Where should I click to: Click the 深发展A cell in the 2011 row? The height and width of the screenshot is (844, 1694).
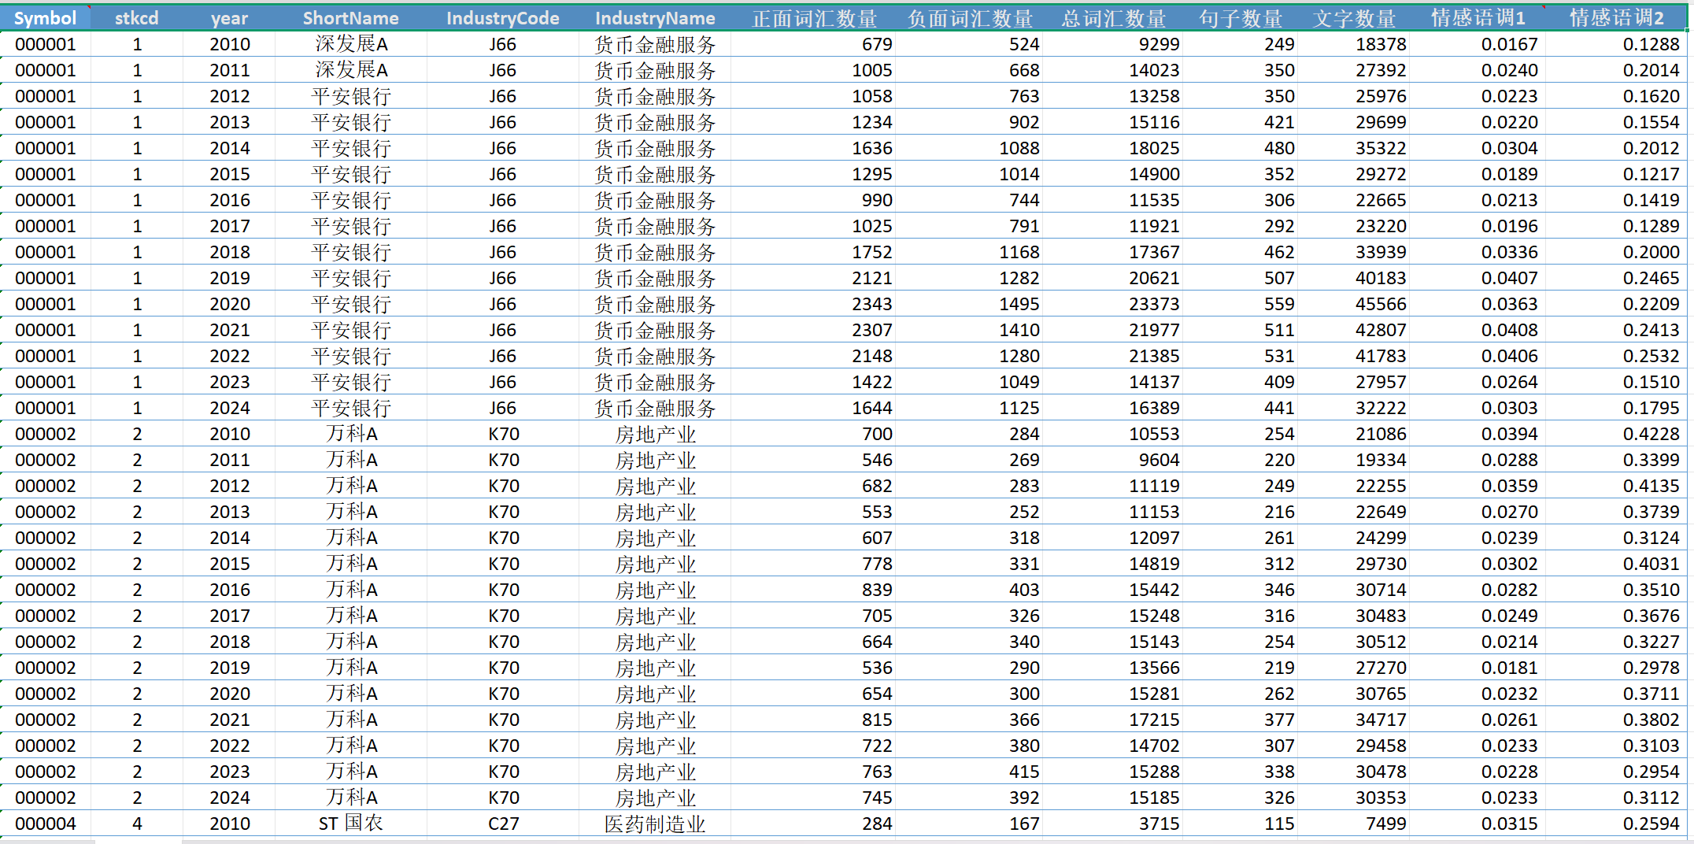click(351, 70)
